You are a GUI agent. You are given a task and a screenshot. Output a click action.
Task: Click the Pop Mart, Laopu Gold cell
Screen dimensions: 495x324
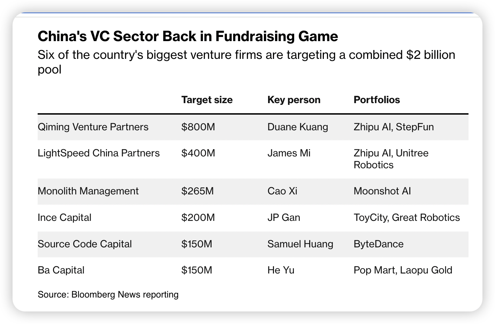point(403,270)
